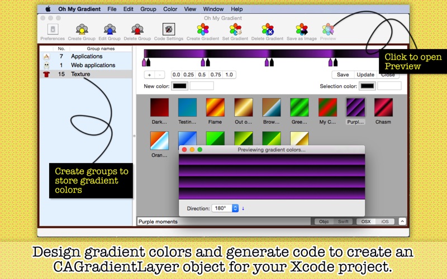Click the Edit Group toolbar icon

point(110,29)
